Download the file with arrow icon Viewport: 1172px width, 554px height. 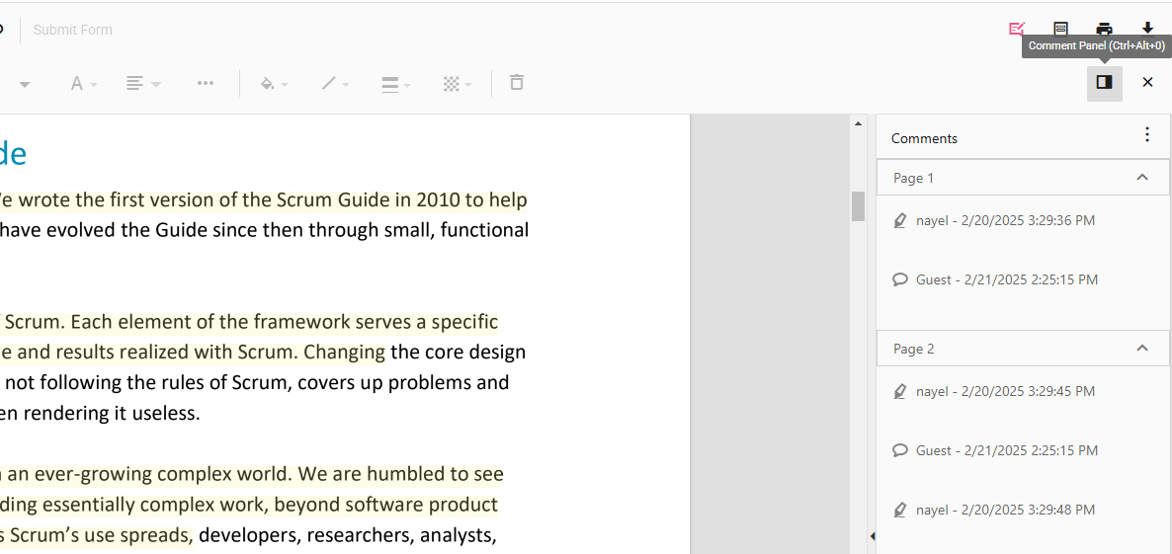pyautogui.click(x=1147, y=29)
